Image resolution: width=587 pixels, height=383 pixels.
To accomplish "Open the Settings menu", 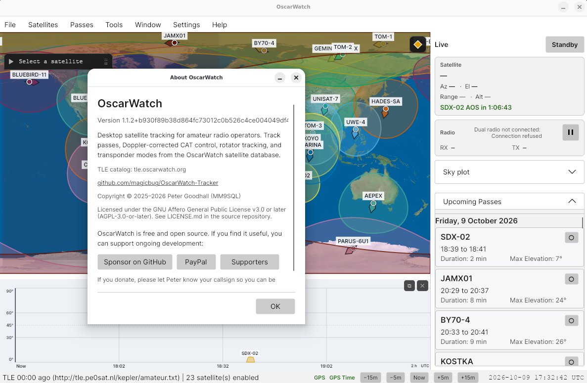I will 186,25.
